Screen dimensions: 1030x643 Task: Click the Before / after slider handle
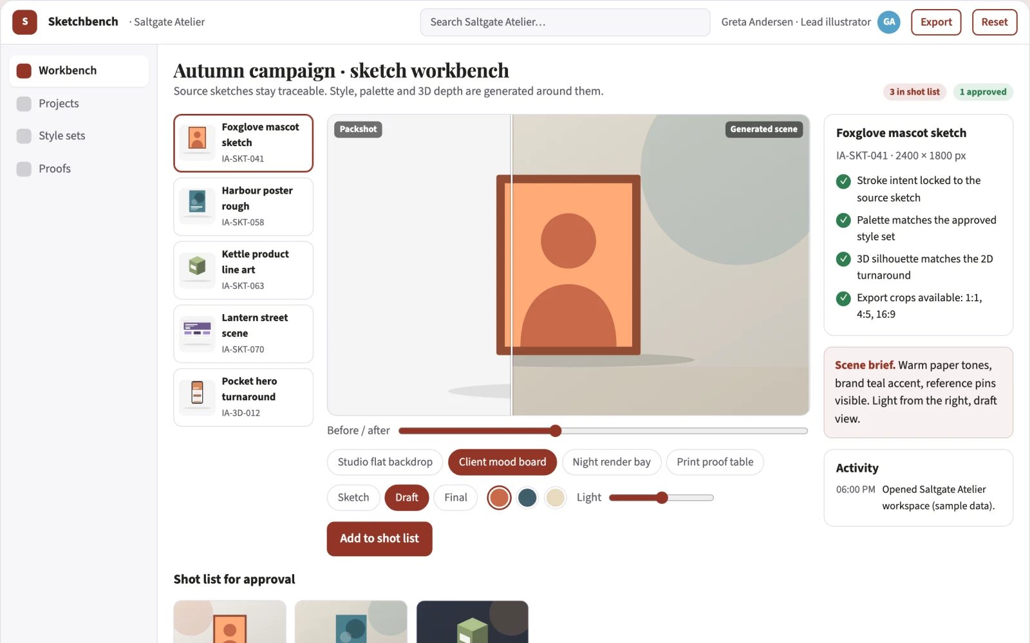pos(556,431)
